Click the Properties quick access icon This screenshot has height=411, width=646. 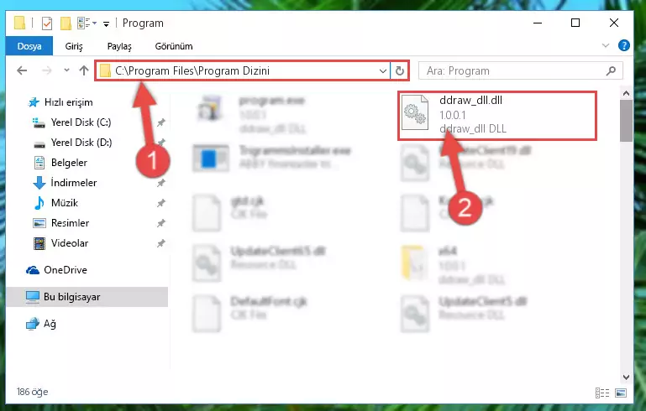47,23
